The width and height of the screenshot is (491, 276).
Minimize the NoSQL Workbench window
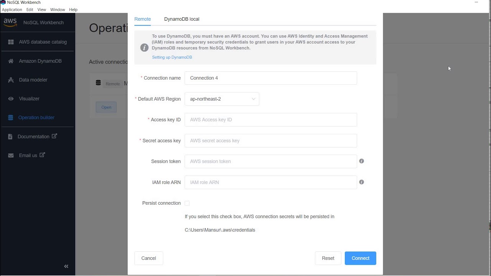pos(476,2)
